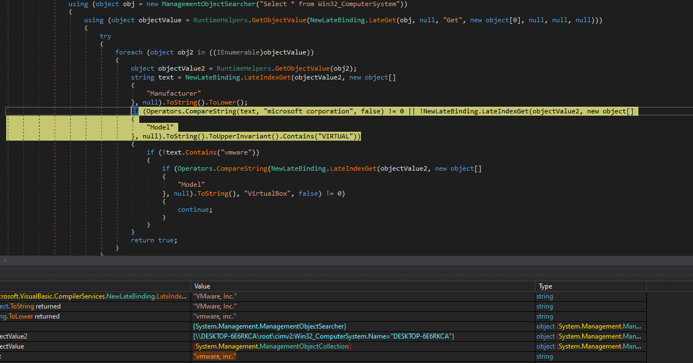Click the continue statement

click(194, 210)
